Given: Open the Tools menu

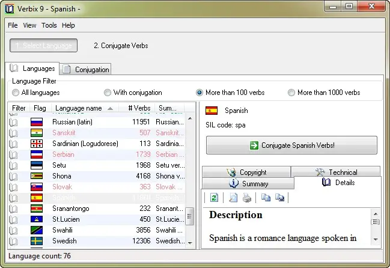Looking at the screenshot, I should (x=49, y=25).
